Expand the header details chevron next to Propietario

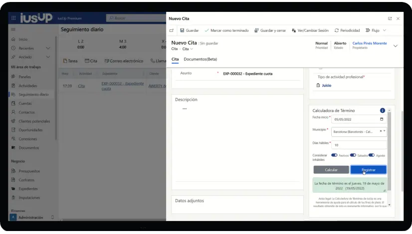pyautogui.click(x=395, y=46)
